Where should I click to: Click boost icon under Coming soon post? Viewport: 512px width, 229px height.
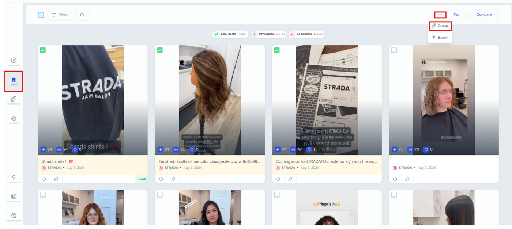[278, 179]
